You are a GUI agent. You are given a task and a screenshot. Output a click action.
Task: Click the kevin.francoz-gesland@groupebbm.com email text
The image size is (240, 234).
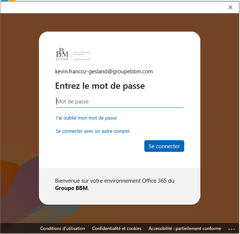[104, 72]
